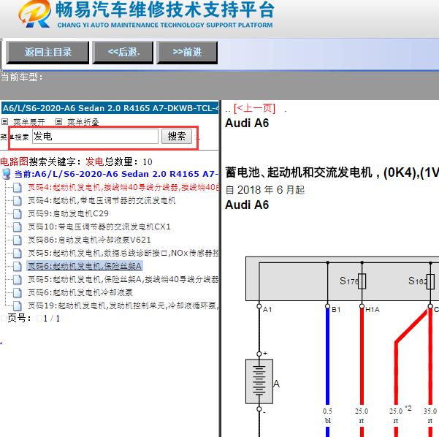Click page icon of 页码86 冷却液泵V621 row
Screen dimensions: 439x437
pos(18,240)
